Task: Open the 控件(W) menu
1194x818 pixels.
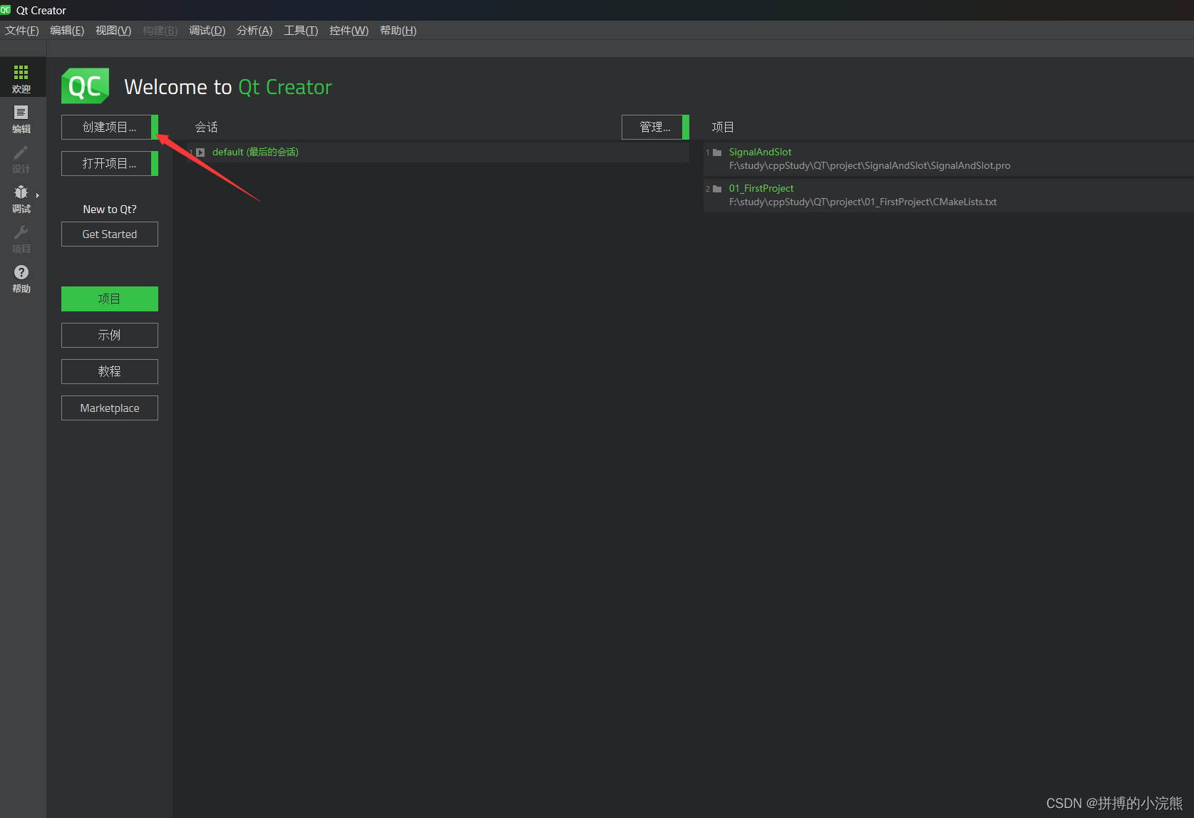Action: click(x=349, y=30)
